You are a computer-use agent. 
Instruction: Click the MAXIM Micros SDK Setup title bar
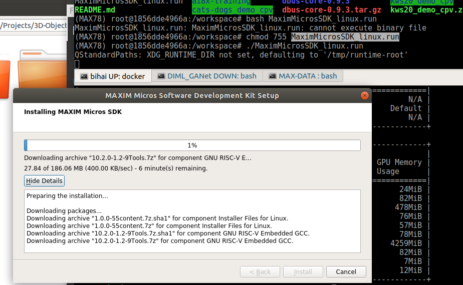[x=192, y=95]
